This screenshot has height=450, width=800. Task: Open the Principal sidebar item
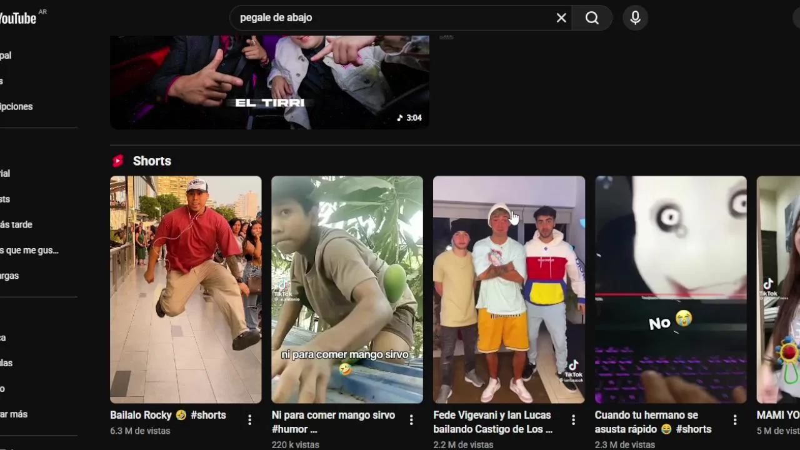tap(6, 56)
